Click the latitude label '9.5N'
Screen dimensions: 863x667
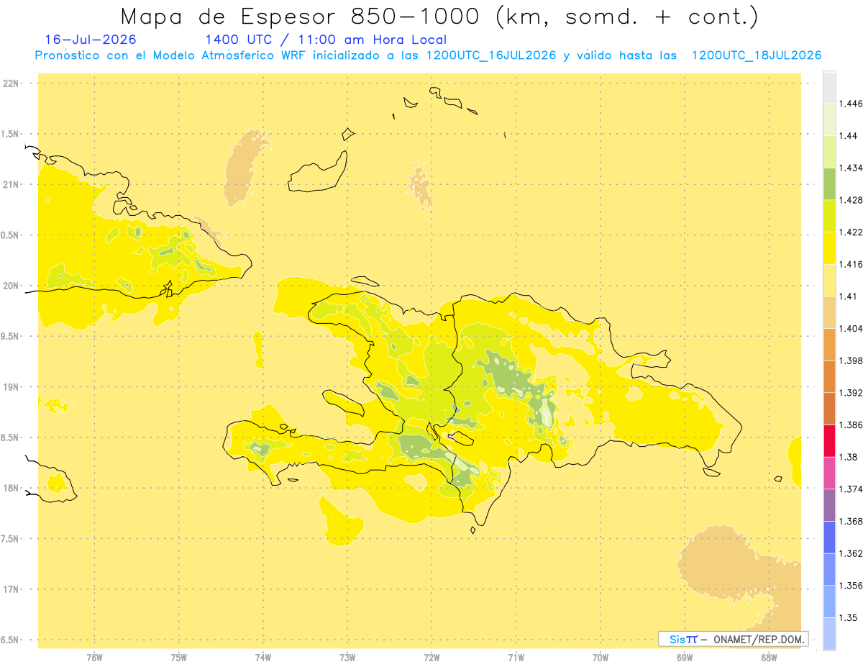click(11, 337)
